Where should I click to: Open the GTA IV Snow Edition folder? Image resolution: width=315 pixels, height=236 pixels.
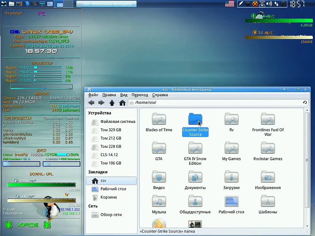pyautogui.click(x=195, y=153)
